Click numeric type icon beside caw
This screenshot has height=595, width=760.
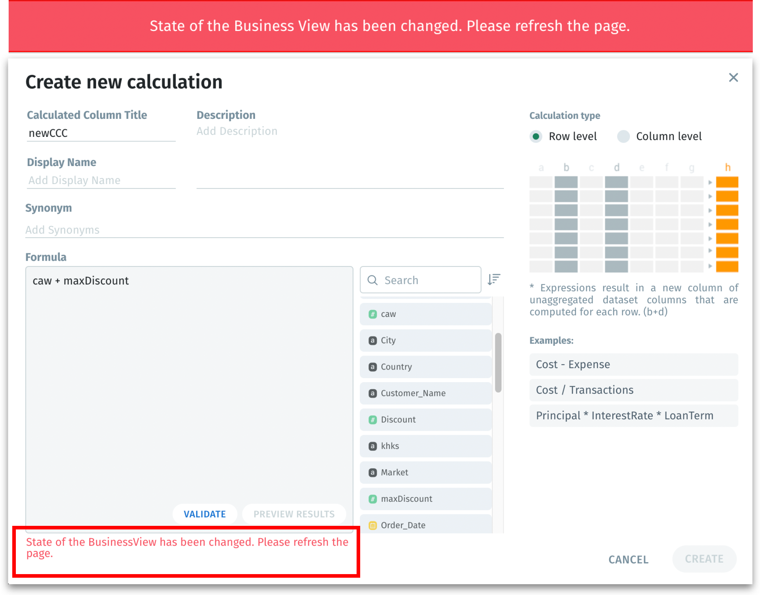point(373,314)
